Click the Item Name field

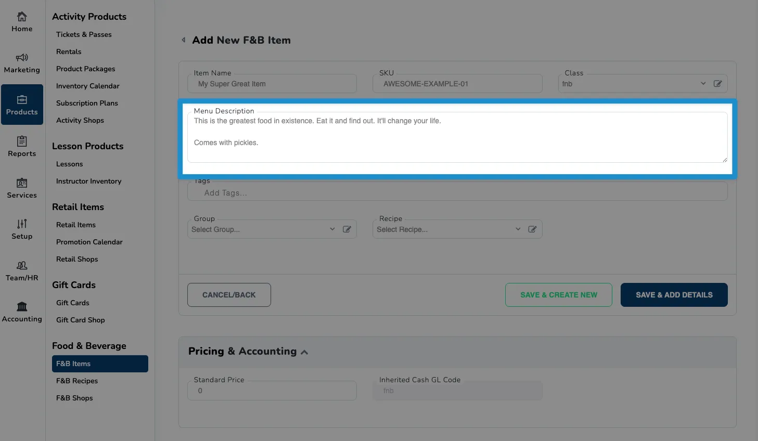272,84
